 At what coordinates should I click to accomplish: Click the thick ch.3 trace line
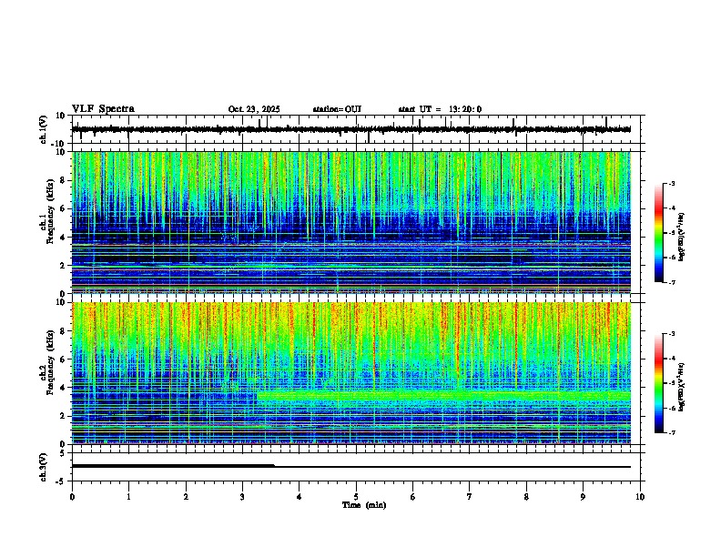[173, 466]
